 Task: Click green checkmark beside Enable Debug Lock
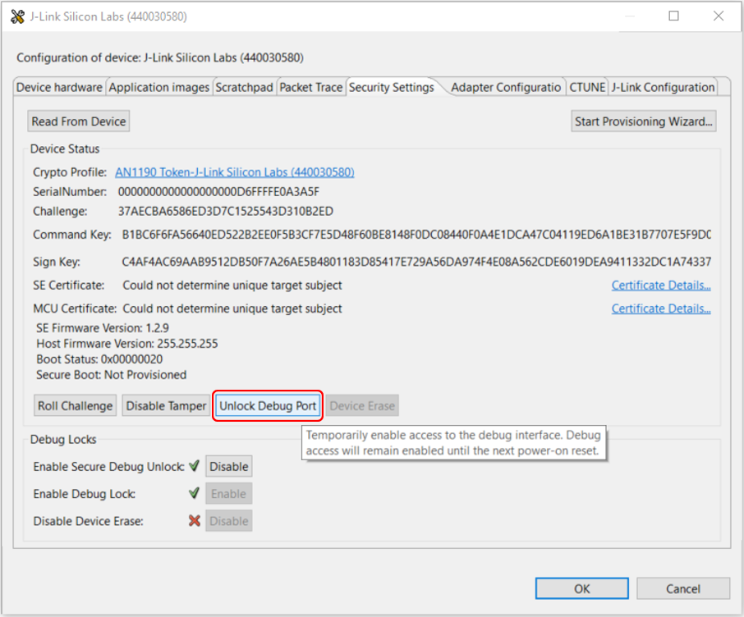(194, 494)
